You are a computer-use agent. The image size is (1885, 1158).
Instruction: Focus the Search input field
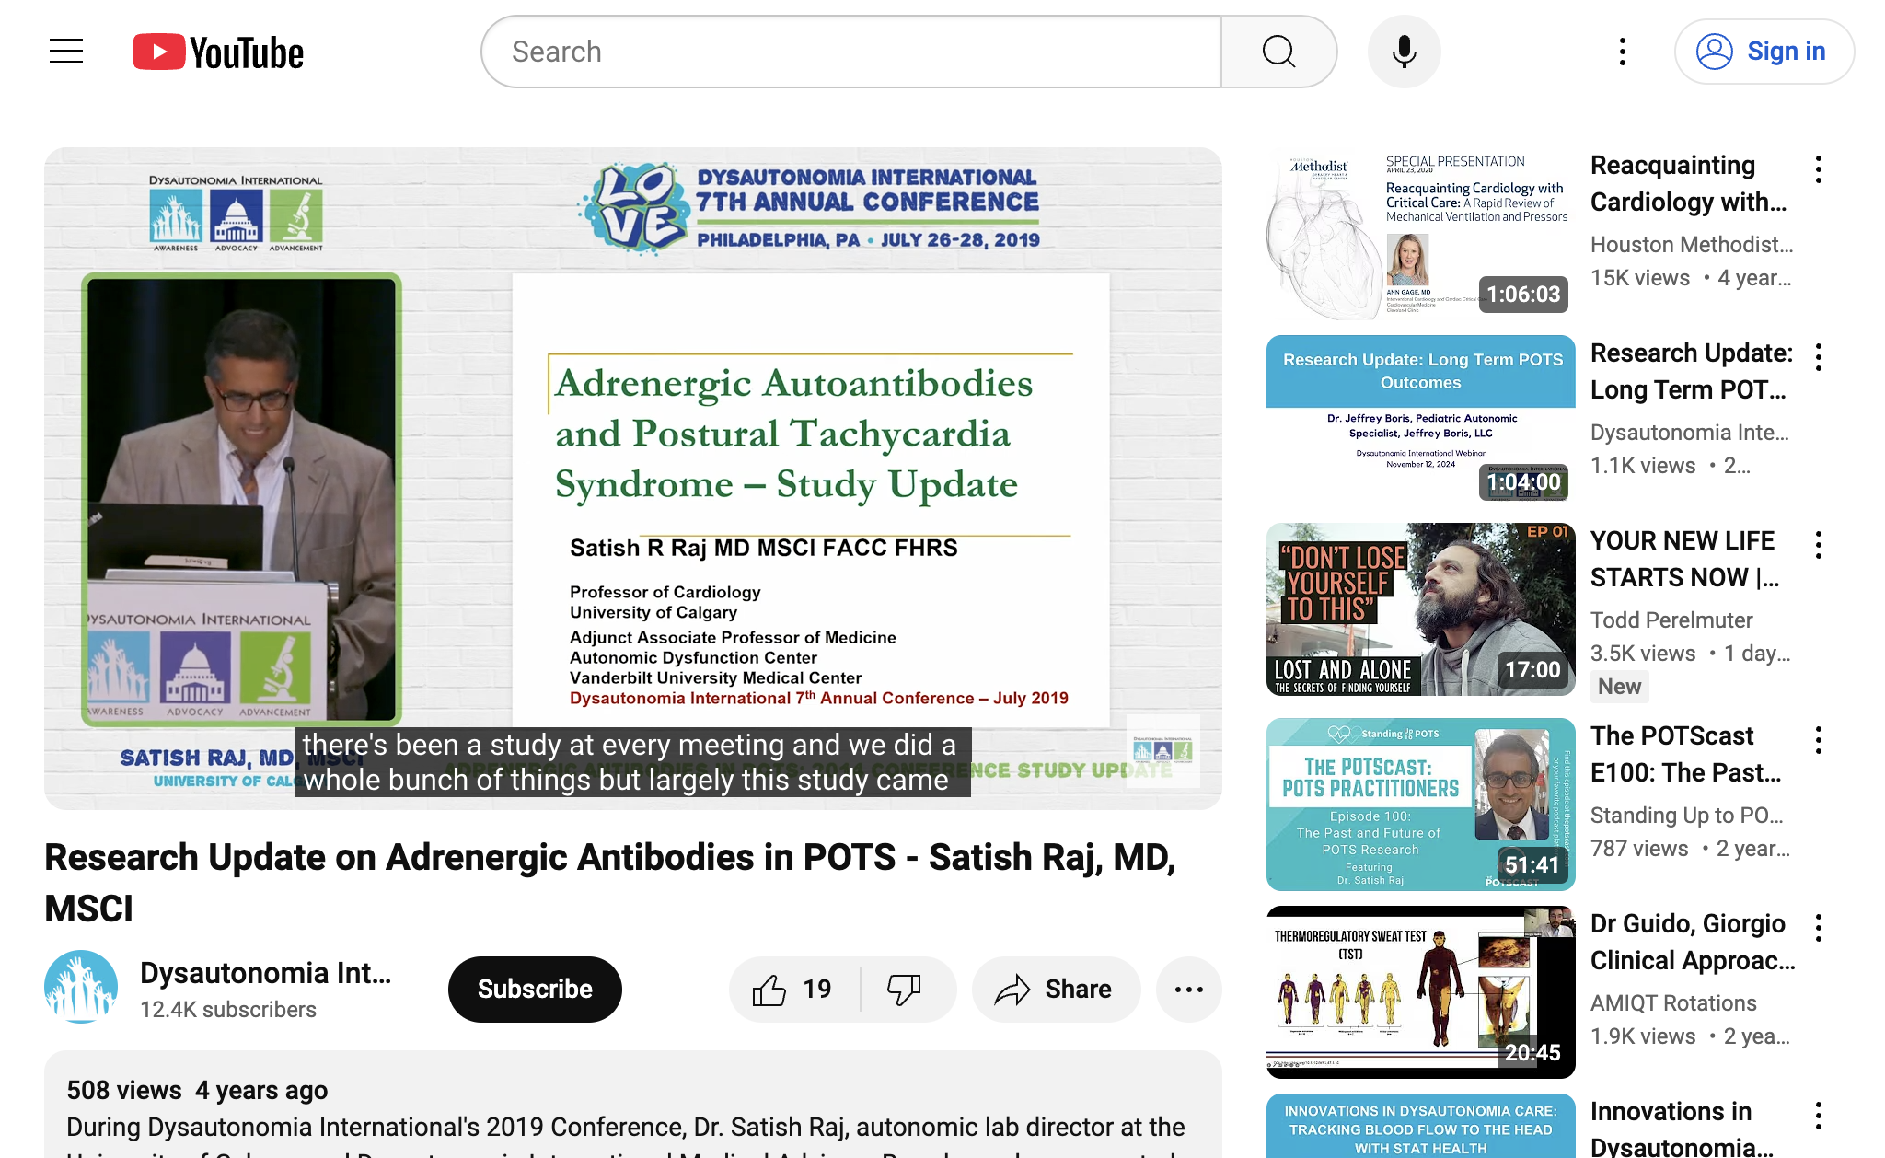851,52
